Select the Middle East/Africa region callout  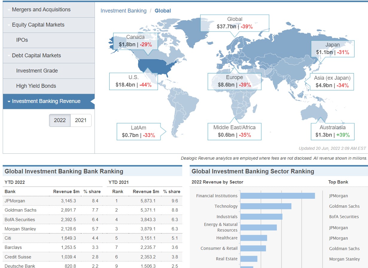tap(235, 131)
